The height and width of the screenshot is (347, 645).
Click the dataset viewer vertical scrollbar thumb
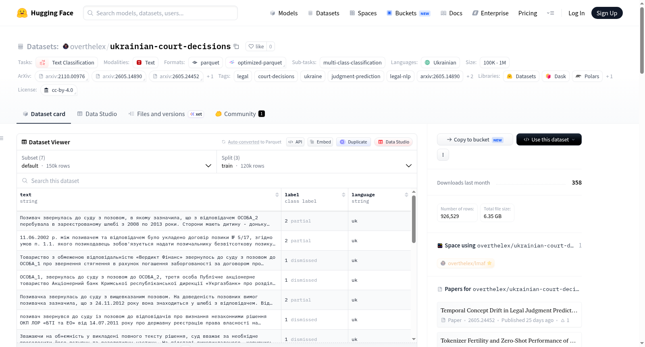click(x=414, y=219)
